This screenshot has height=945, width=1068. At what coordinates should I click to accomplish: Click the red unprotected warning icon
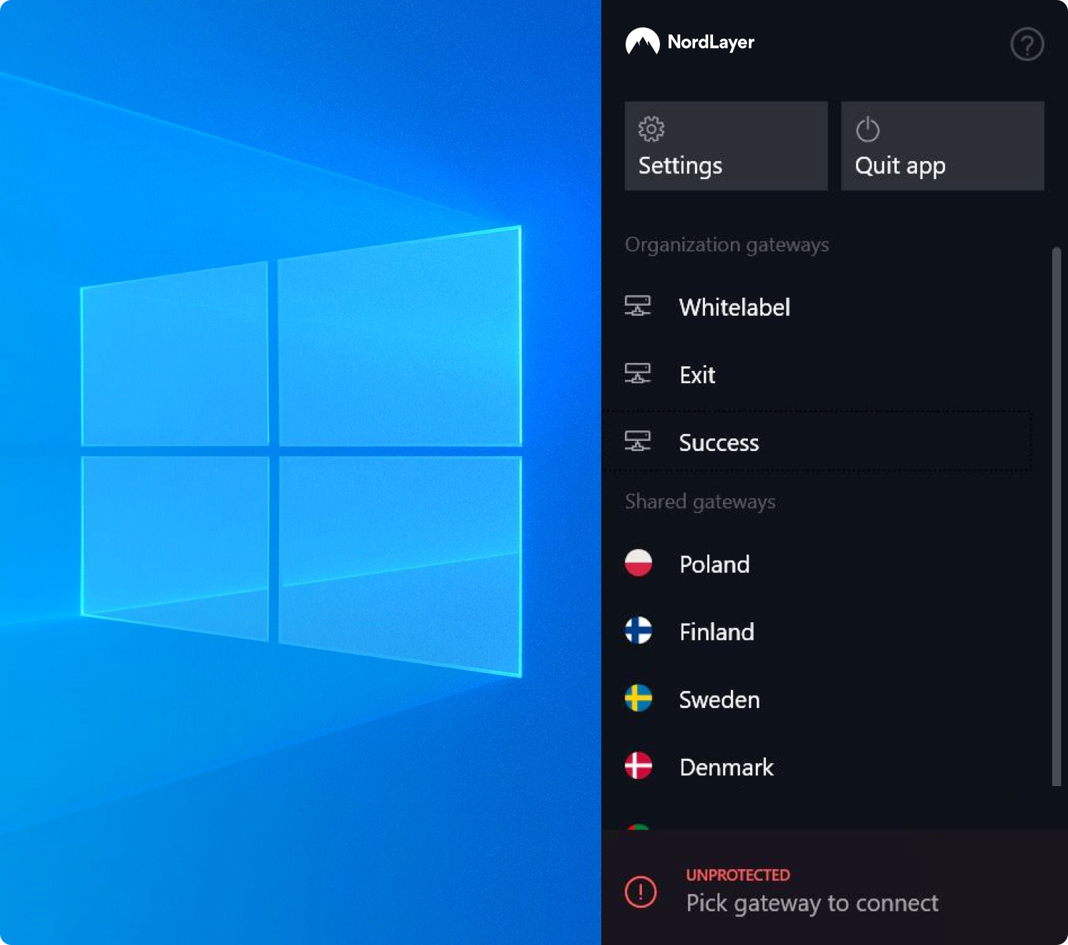(x=641, y=892)
